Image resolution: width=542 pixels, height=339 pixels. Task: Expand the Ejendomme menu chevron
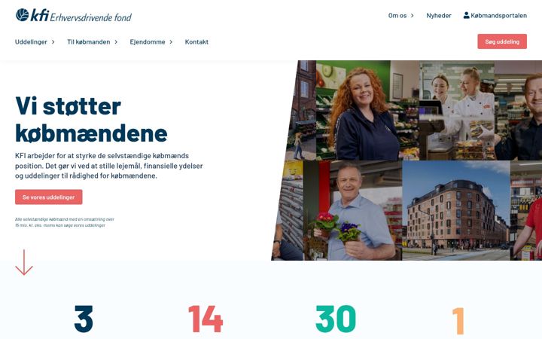point(171,42)
